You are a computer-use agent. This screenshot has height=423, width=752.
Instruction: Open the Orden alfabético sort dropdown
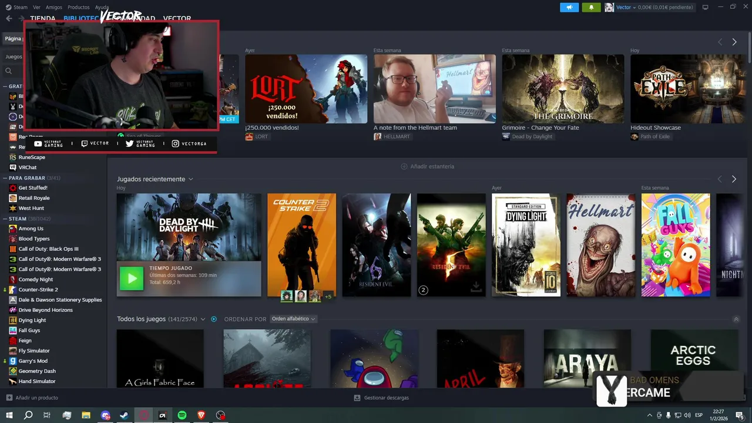pyautogui.click(x=293, y=319)
